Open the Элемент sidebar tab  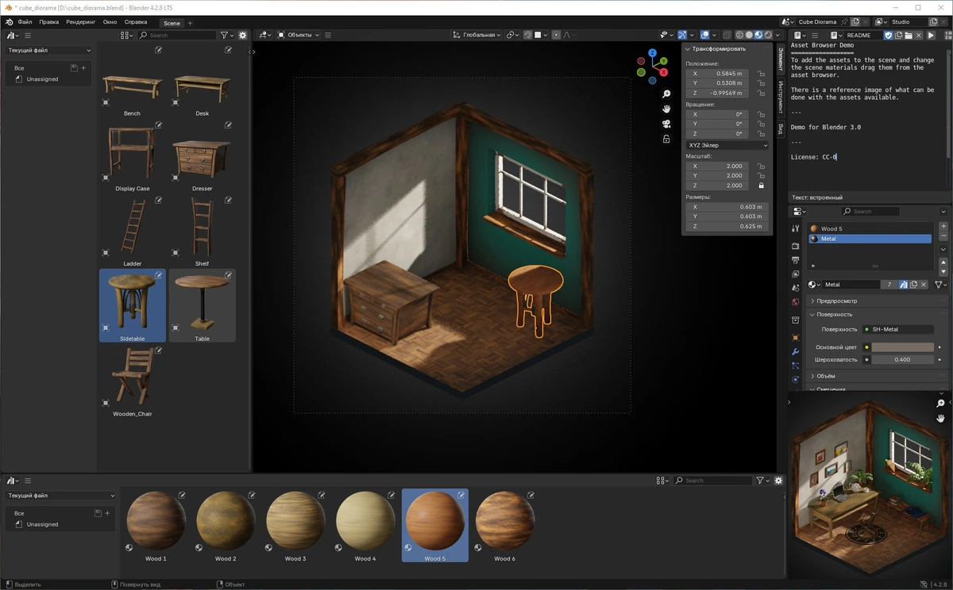781,59
